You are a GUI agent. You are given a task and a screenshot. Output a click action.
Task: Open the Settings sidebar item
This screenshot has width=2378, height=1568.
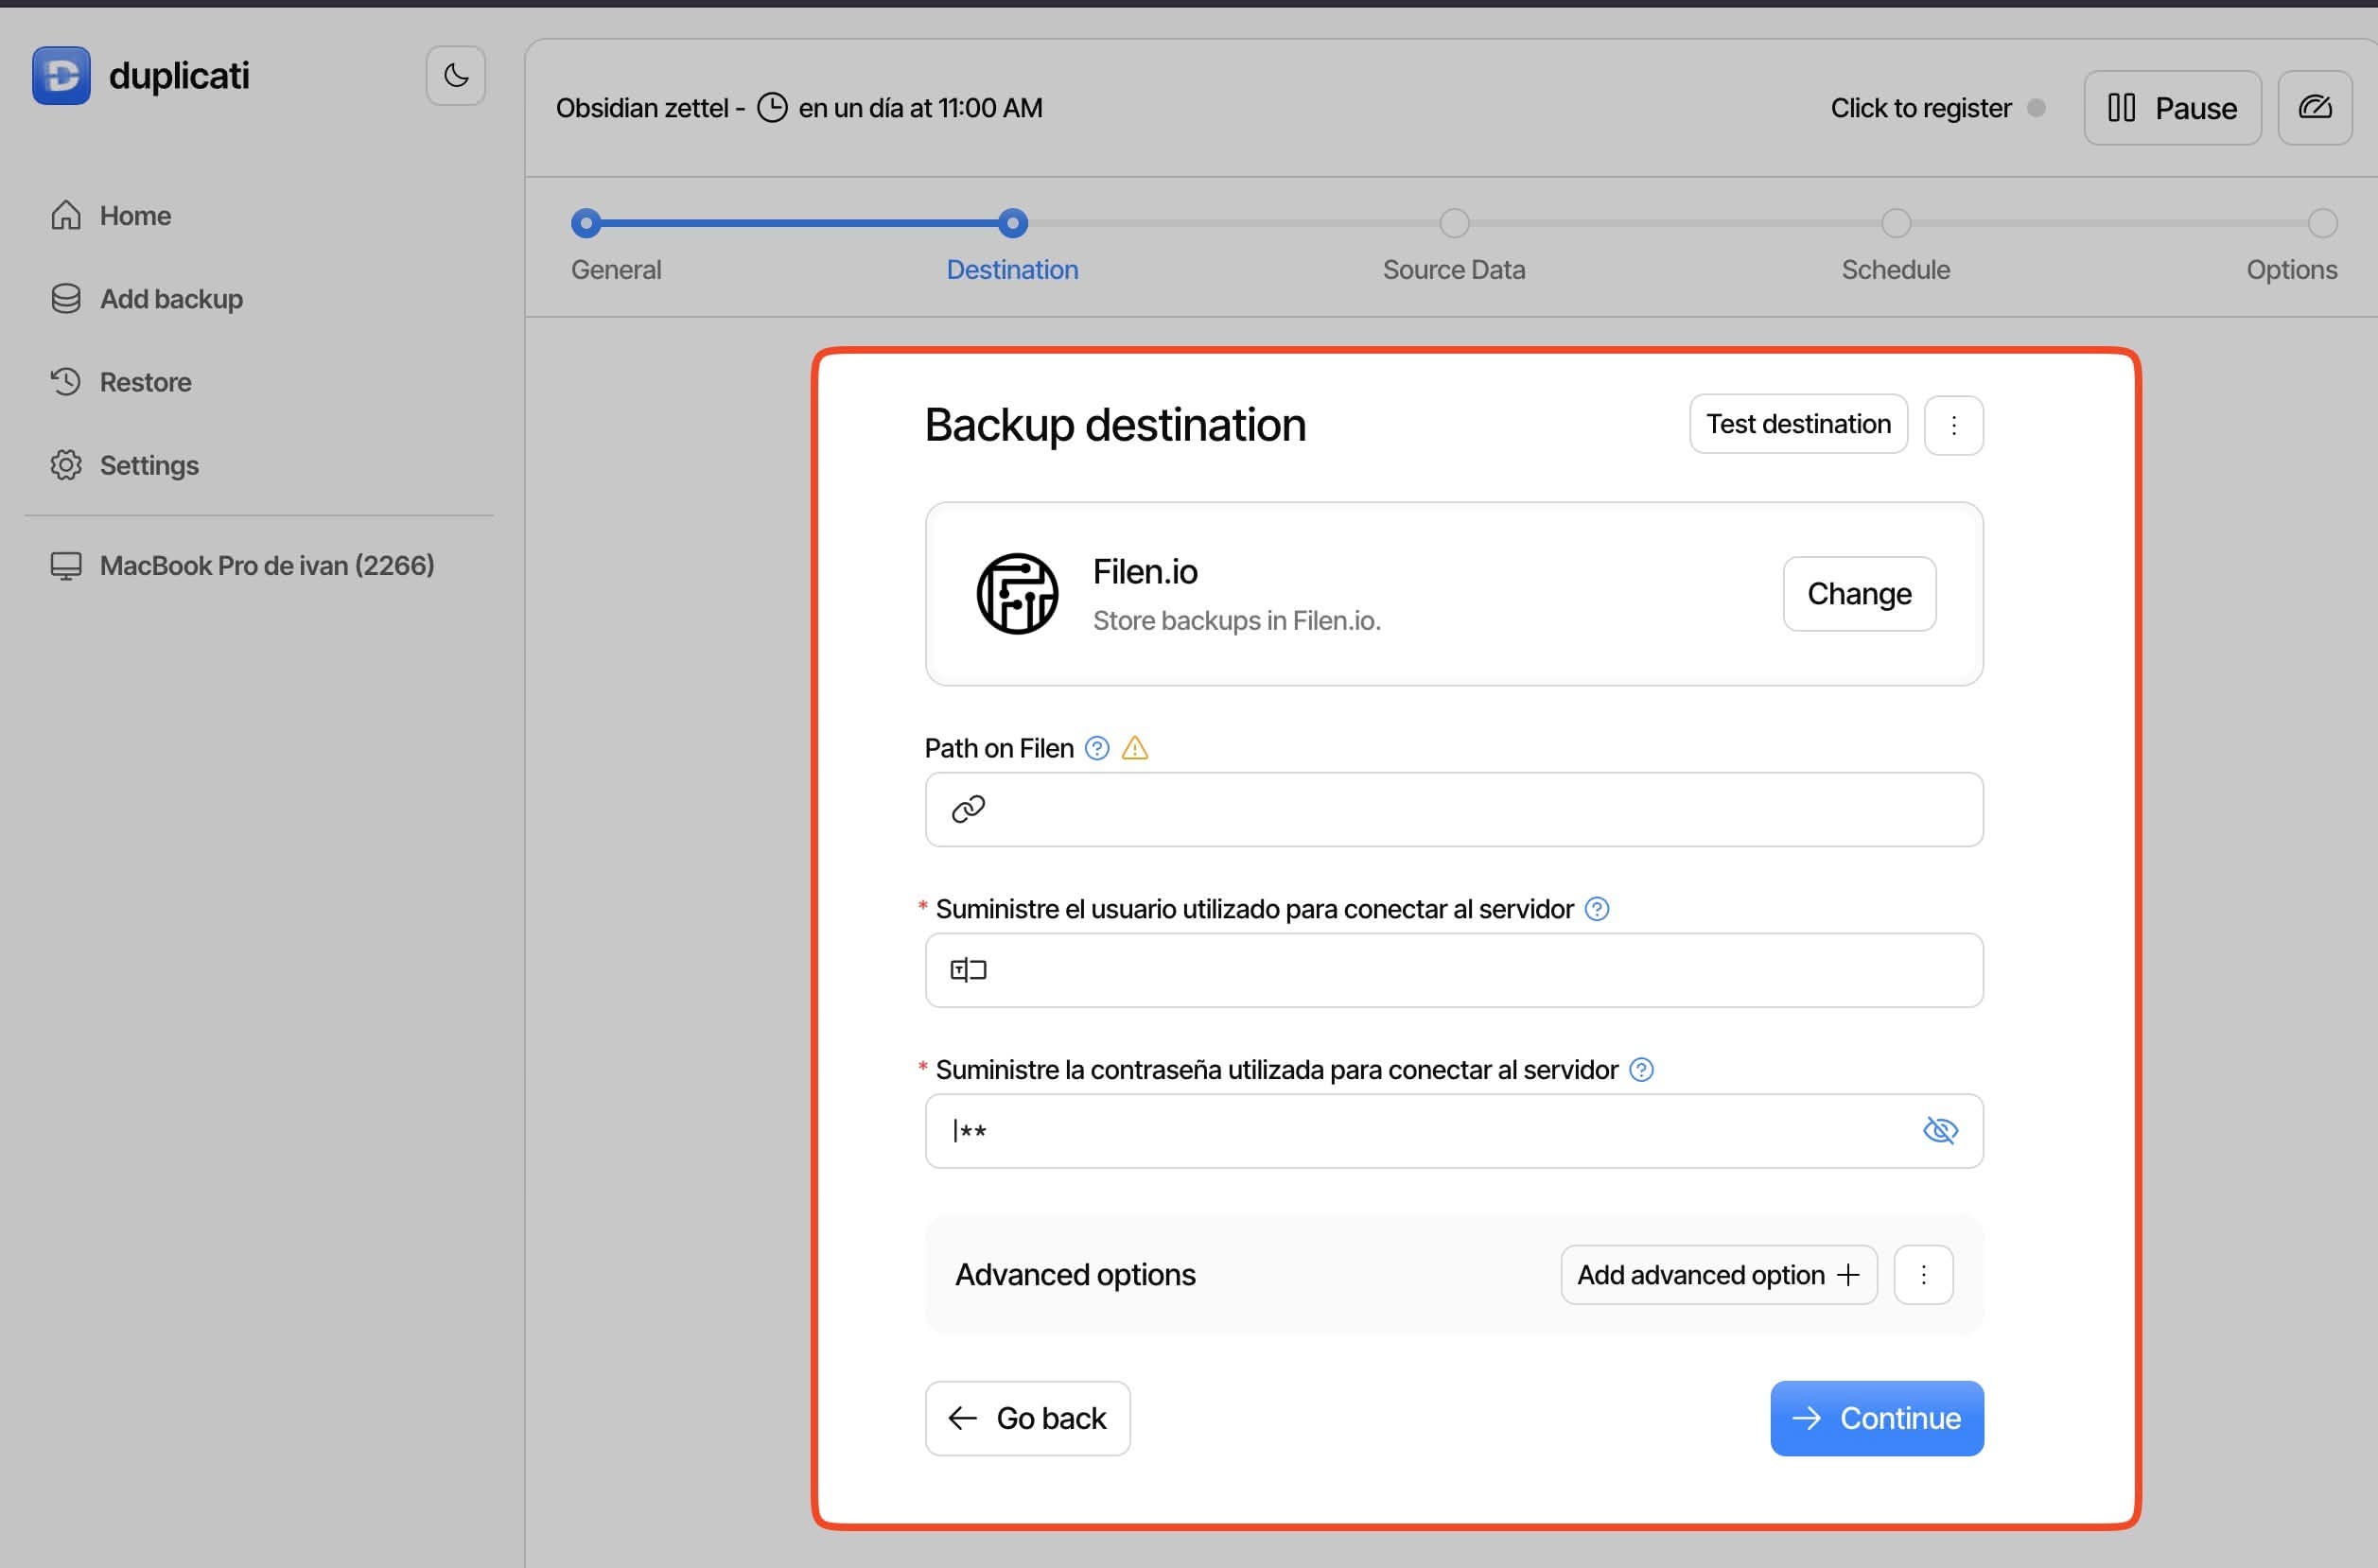coord(149,465)
